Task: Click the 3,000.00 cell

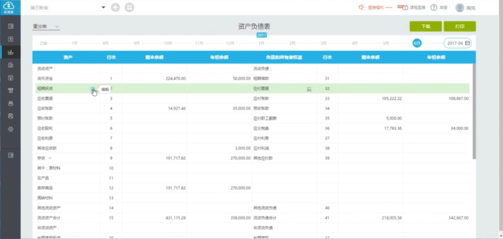Action: tap(242, 148)
